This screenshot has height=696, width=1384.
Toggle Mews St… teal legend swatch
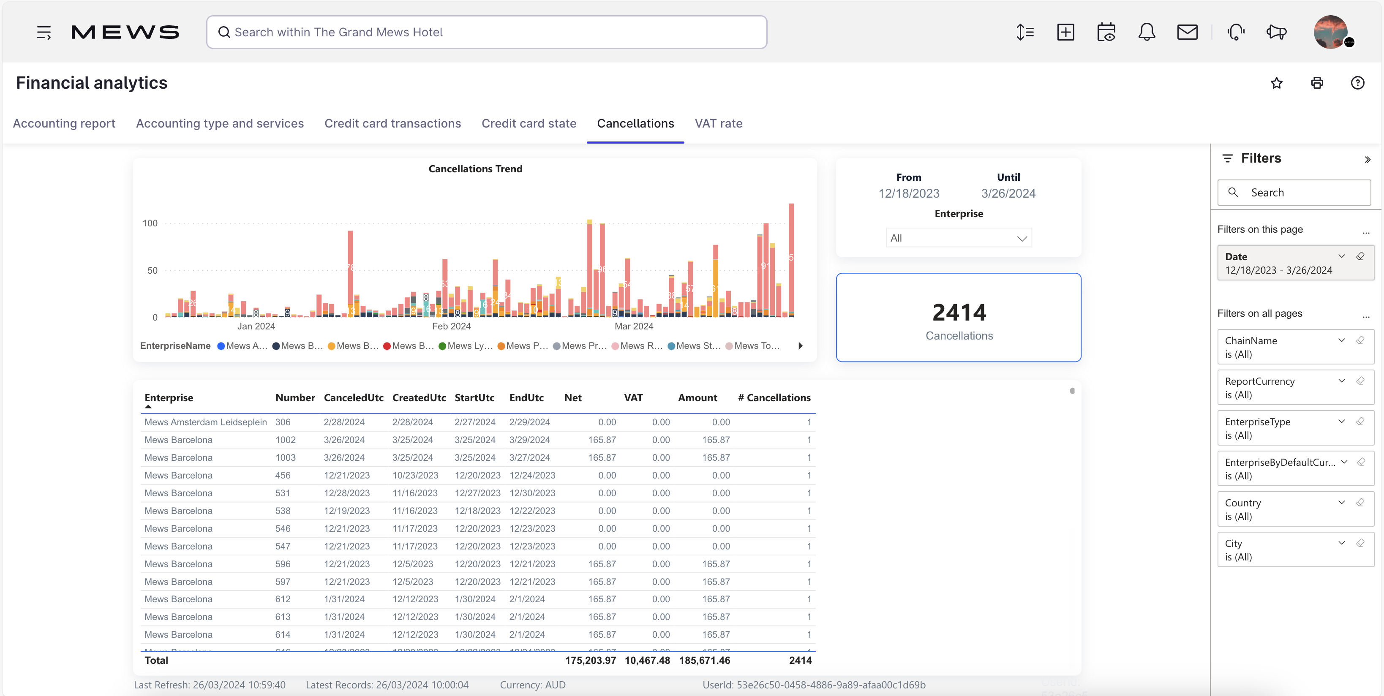pyautogui.click(x=671, y=346)
